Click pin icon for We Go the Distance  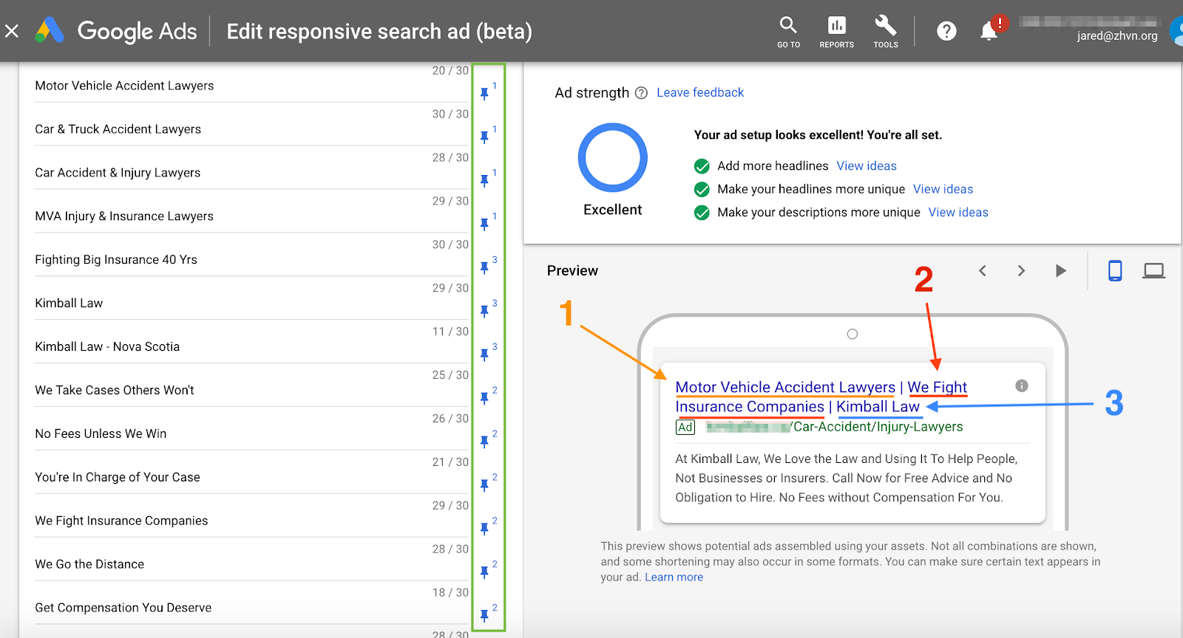click(x=484, y=573)
